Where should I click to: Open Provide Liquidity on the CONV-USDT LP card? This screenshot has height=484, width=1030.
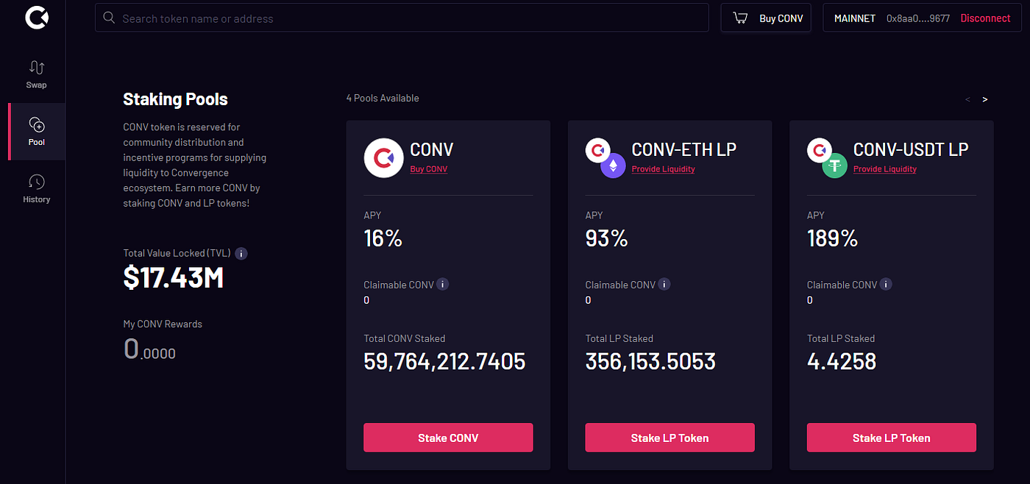point(884,168)
